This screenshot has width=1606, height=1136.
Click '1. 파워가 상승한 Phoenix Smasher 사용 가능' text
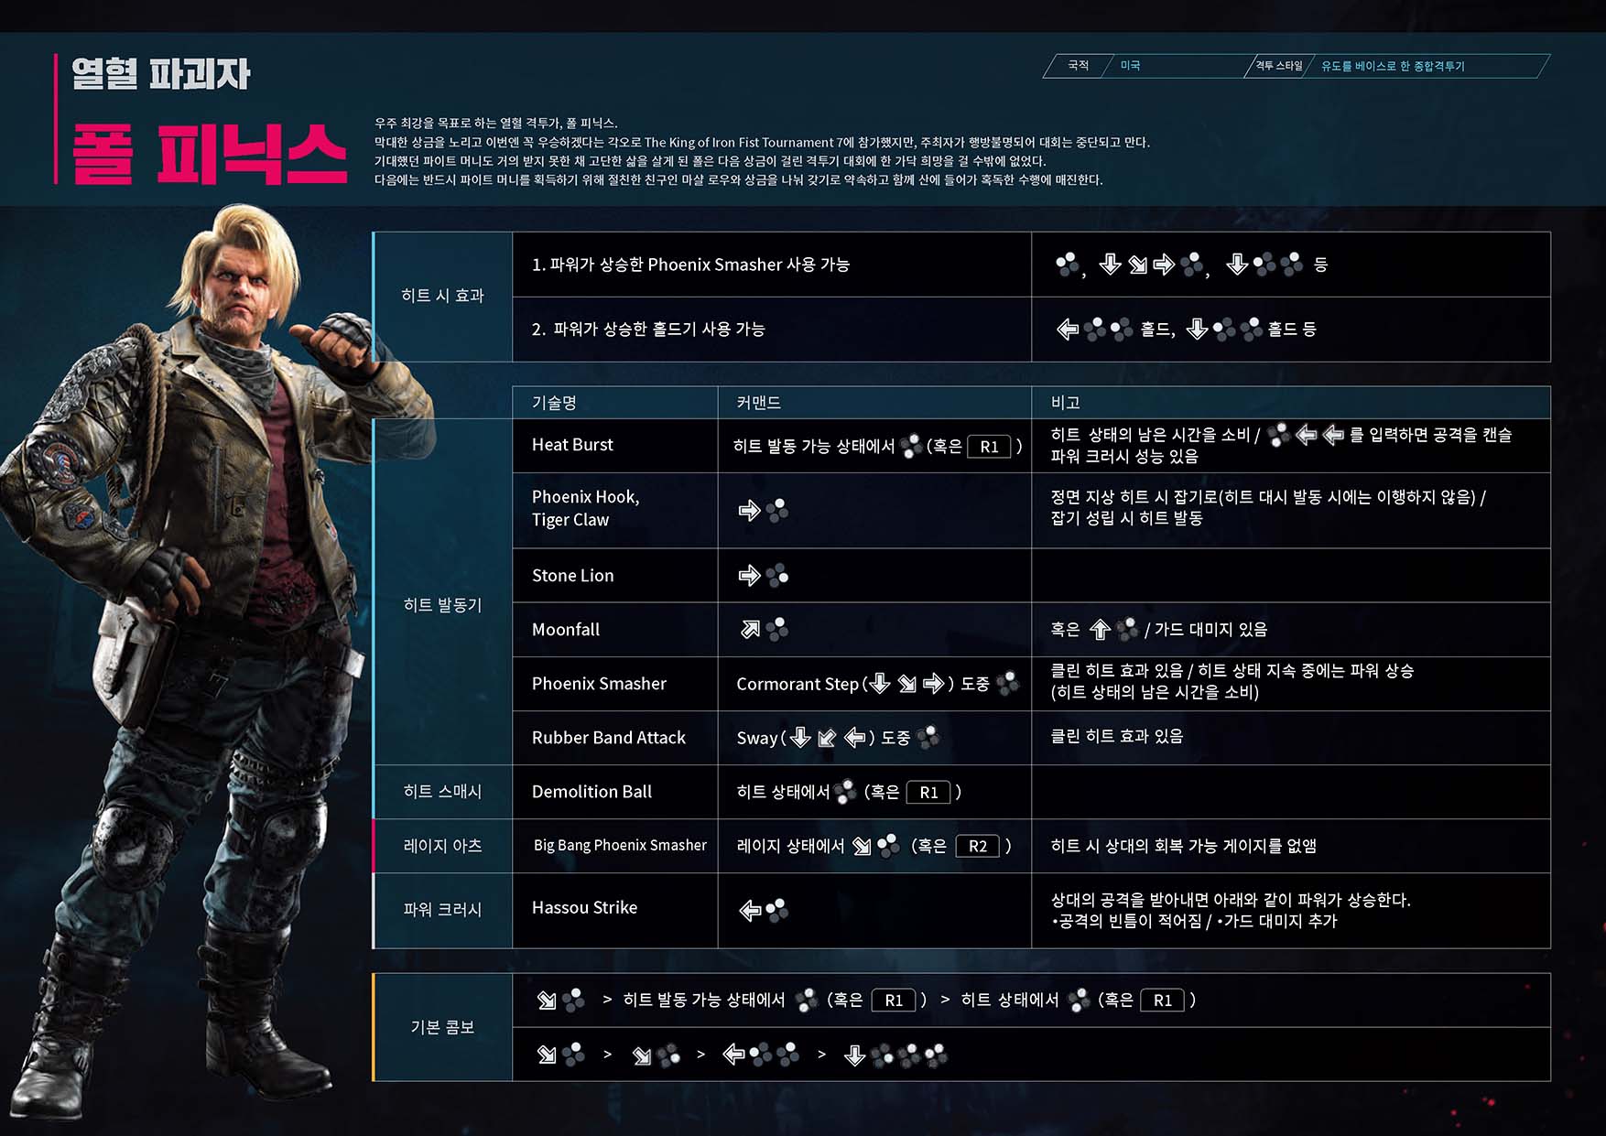(690, 265)
